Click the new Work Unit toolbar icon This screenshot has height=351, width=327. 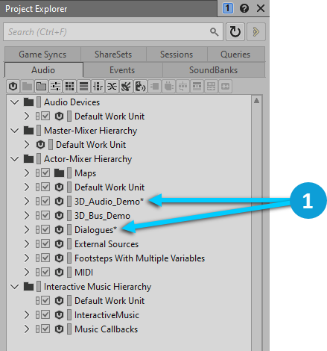pos(13,87)
